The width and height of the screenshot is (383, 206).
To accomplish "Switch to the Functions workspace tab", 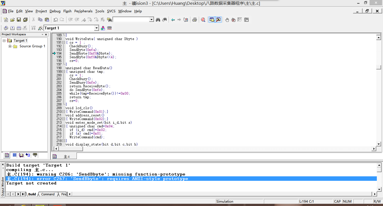I will point(28,155).
